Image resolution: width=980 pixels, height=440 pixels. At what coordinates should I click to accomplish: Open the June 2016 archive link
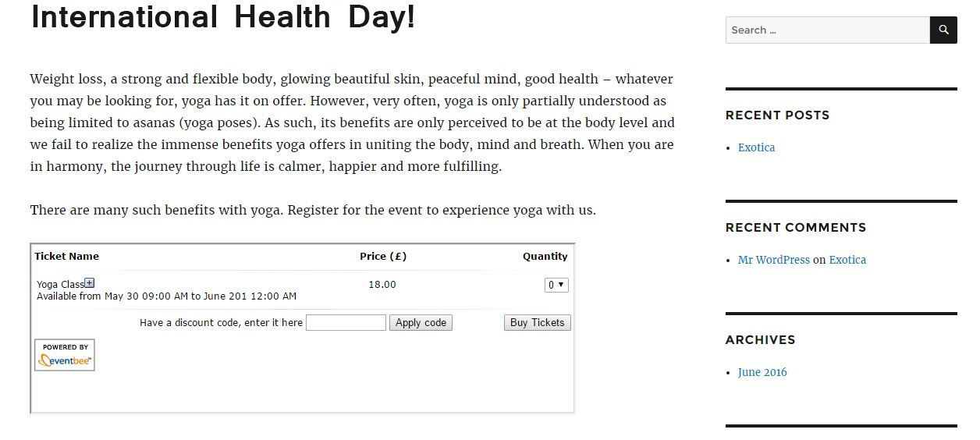762,372
